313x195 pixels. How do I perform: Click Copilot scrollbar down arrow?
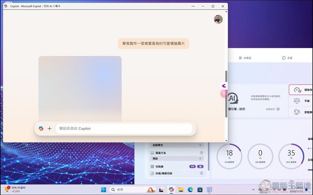point(226,141)
